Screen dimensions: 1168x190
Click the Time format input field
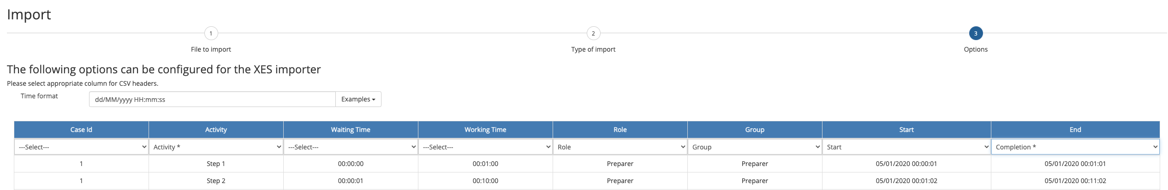coord(212,99)
